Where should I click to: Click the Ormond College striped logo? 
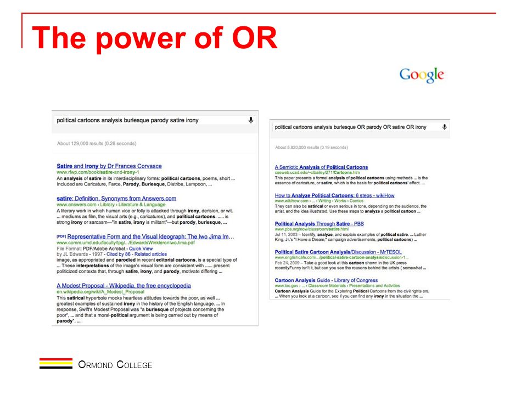click(x=56, y=363)
